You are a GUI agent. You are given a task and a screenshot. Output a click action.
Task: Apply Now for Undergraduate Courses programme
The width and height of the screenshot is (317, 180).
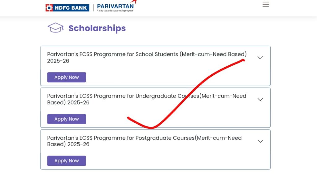point(67,119)
